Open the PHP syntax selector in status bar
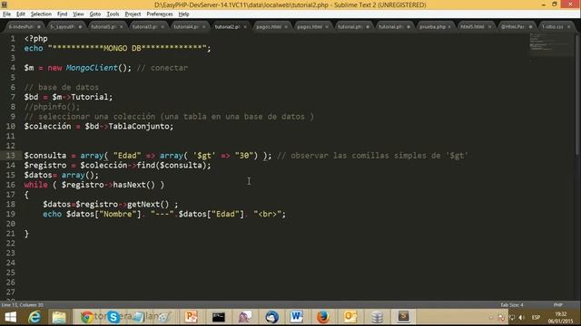581x326 pixels. (x=558, y=305)
